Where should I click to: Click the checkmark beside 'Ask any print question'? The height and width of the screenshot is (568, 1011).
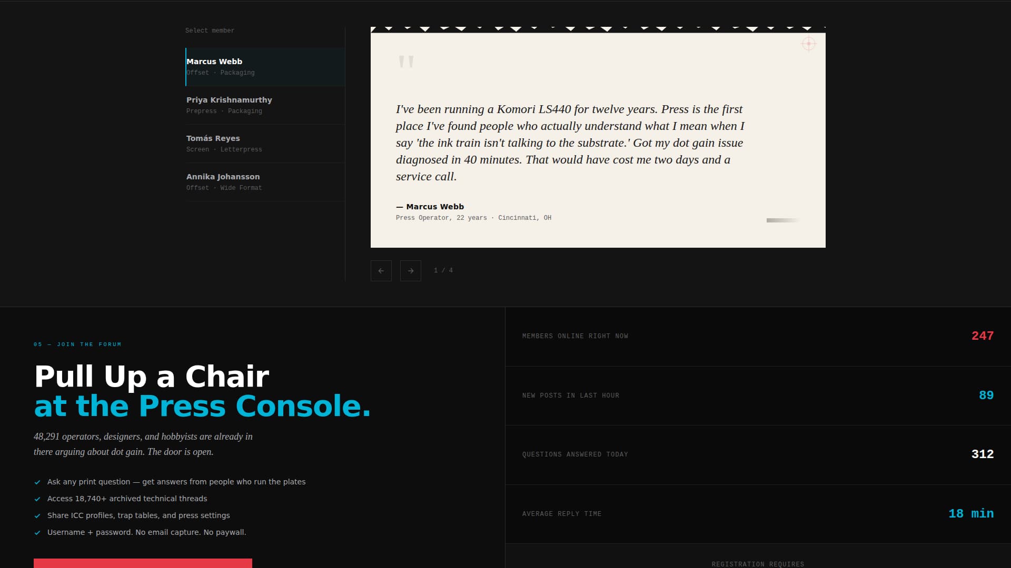click(37, 482)
